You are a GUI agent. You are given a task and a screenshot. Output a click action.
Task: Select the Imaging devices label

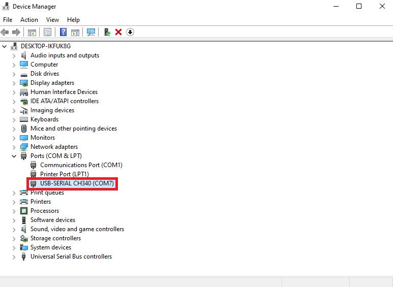point(52,110)
